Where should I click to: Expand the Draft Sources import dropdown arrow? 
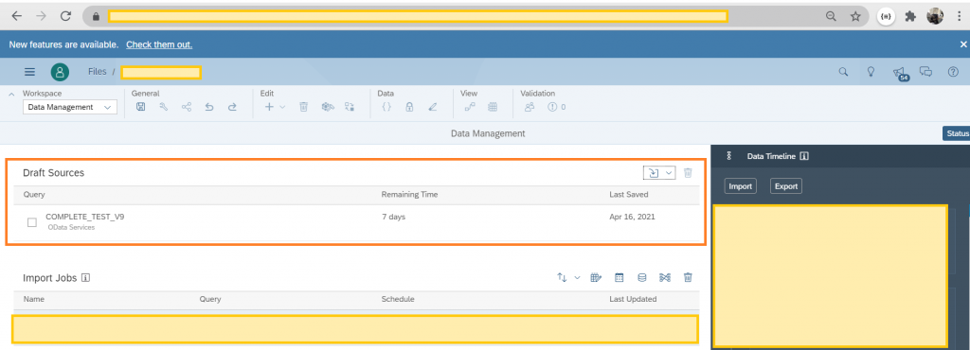tap(669, 173)
